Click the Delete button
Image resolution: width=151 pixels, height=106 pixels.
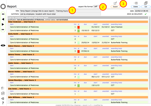[136, 7]
